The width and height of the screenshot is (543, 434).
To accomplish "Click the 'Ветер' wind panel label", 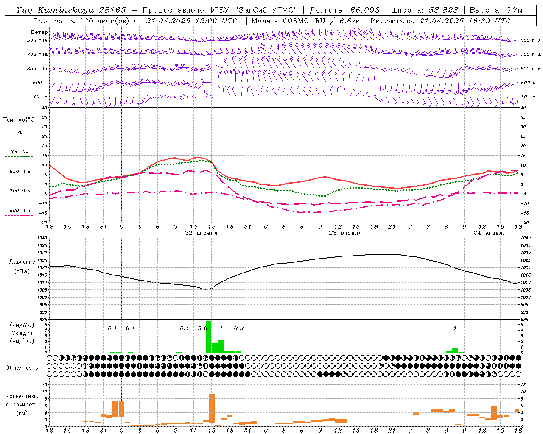I will pyautogui.click(x=39, y=32).
